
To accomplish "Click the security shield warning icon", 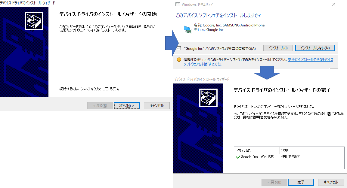I will pyautogui.click(x=179, y=60).
